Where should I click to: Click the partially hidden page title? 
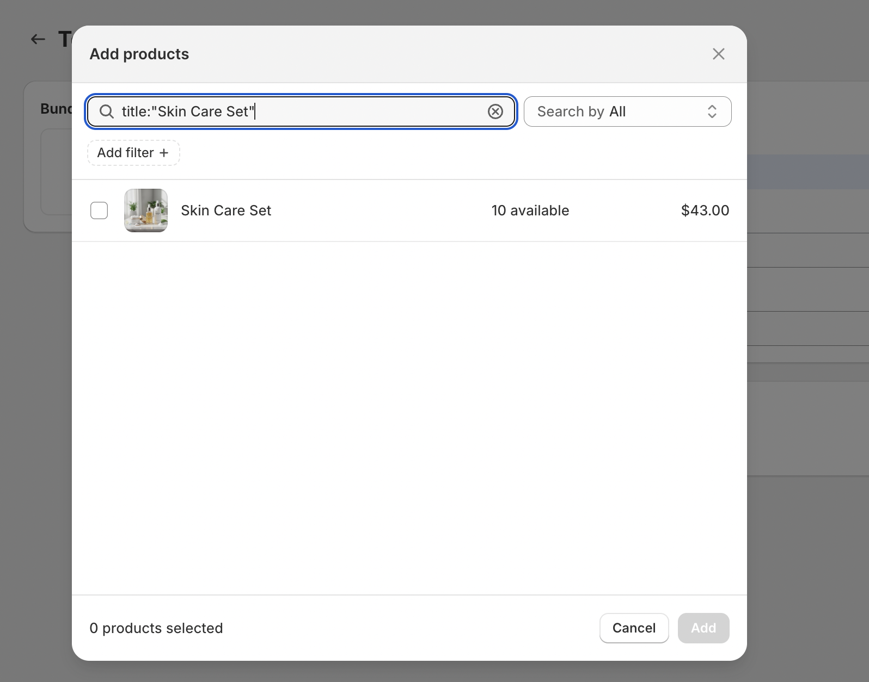click(65, 39)
